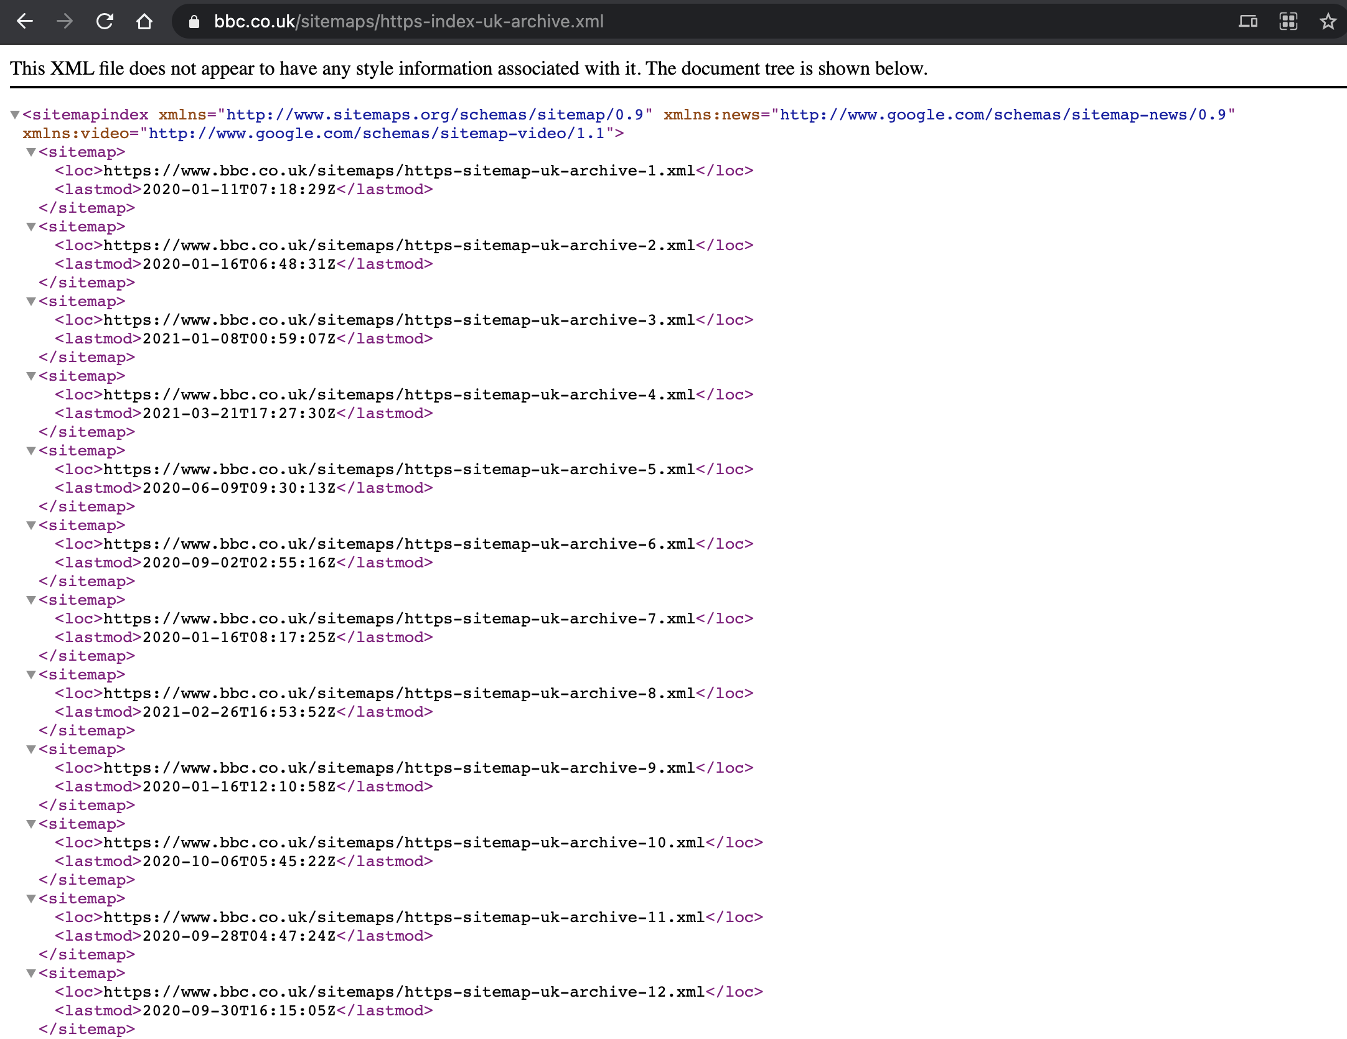Screen dimensions: 1347x1039
Task: Click the archive-5 lastmod date value
Action: [x=239, y=488]
